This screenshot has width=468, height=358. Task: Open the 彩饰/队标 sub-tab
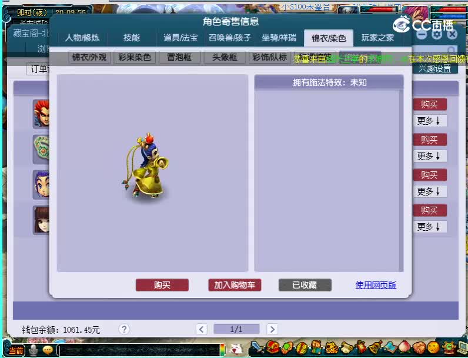coord(270,57)
